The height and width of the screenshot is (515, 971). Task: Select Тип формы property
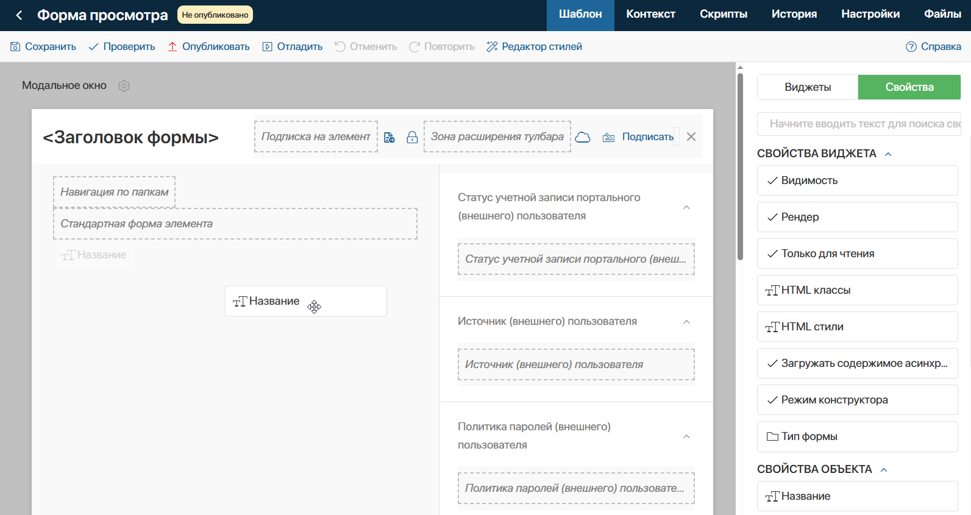(x=858, y=436)
